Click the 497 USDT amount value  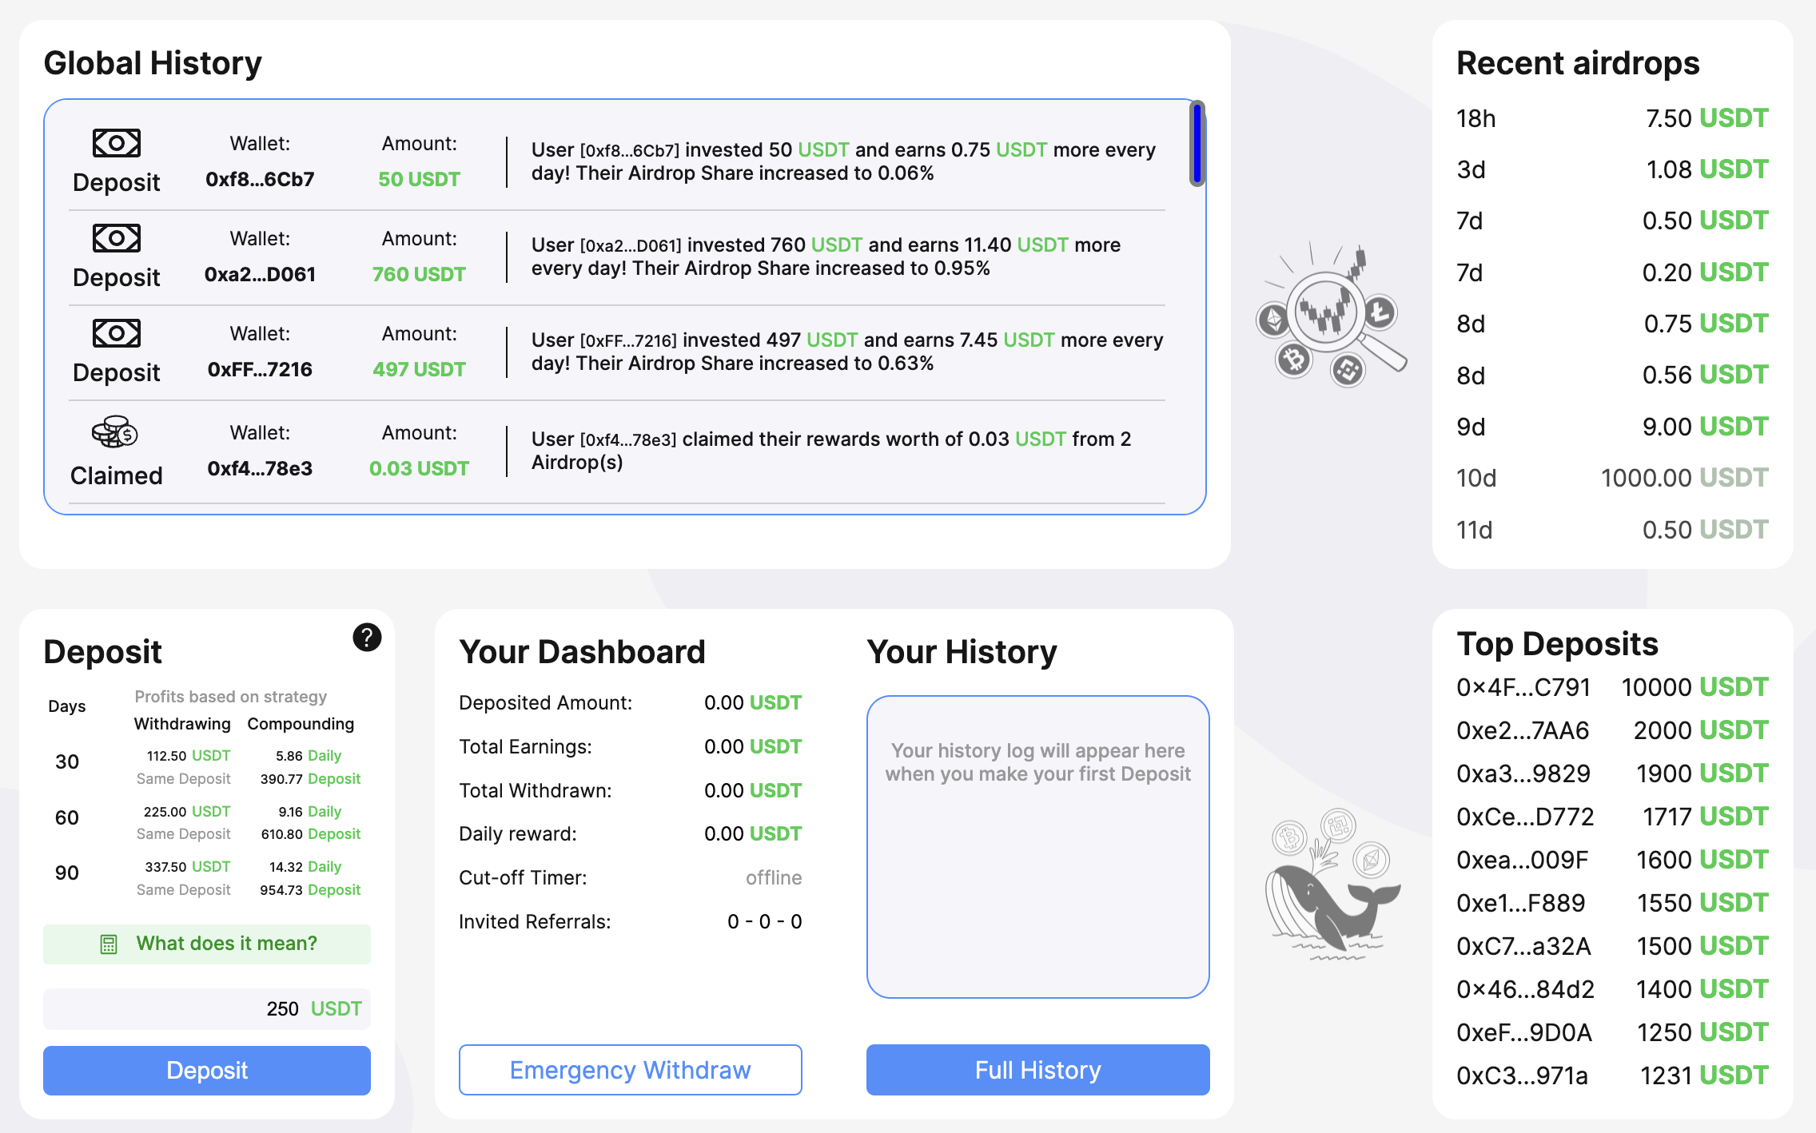tap(419, 370)
